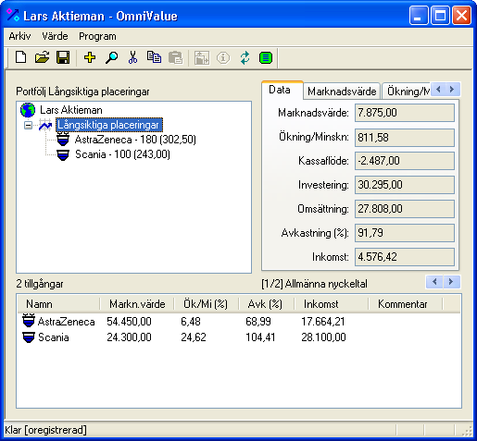Open the Värde menu

[55, 36]
